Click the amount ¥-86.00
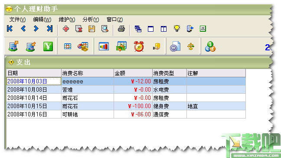The width and height of the screenshot is (281, 158). (133, 114)
